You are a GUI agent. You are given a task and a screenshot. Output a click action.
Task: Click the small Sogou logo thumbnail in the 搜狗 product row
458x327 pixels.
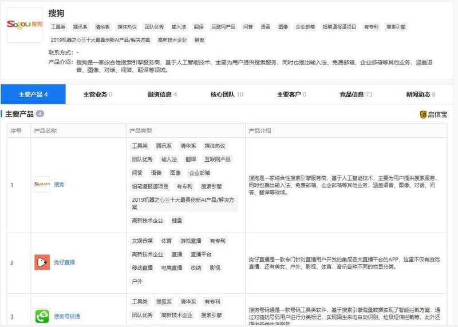click(x=42, y=184)
